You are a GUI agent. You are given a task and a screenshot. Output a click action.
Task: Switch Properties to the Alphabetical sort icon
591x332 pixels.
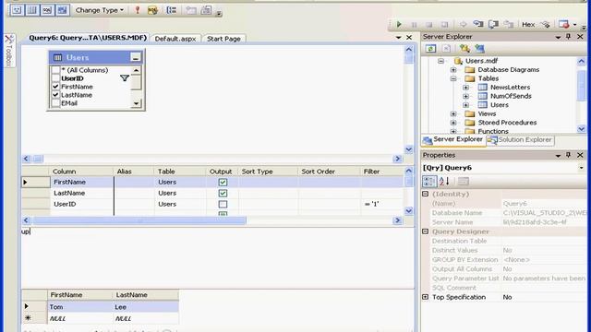444,182
